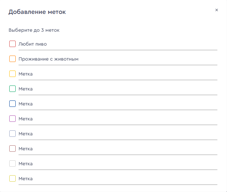Check the purple Метка checkbox
The width and height of the screenshot is (227, 192).
click(x=12, y=119)
